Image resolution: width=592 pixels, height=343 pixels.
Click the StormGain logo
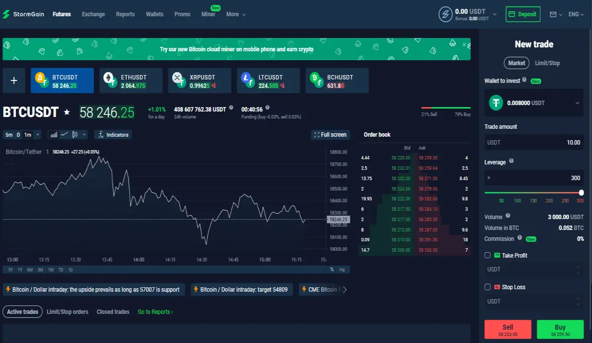pos(23,14)
